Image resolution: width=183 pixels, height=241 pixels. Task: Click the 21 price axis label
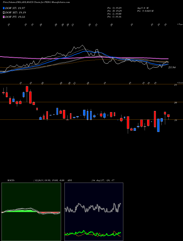click(175, 85)
